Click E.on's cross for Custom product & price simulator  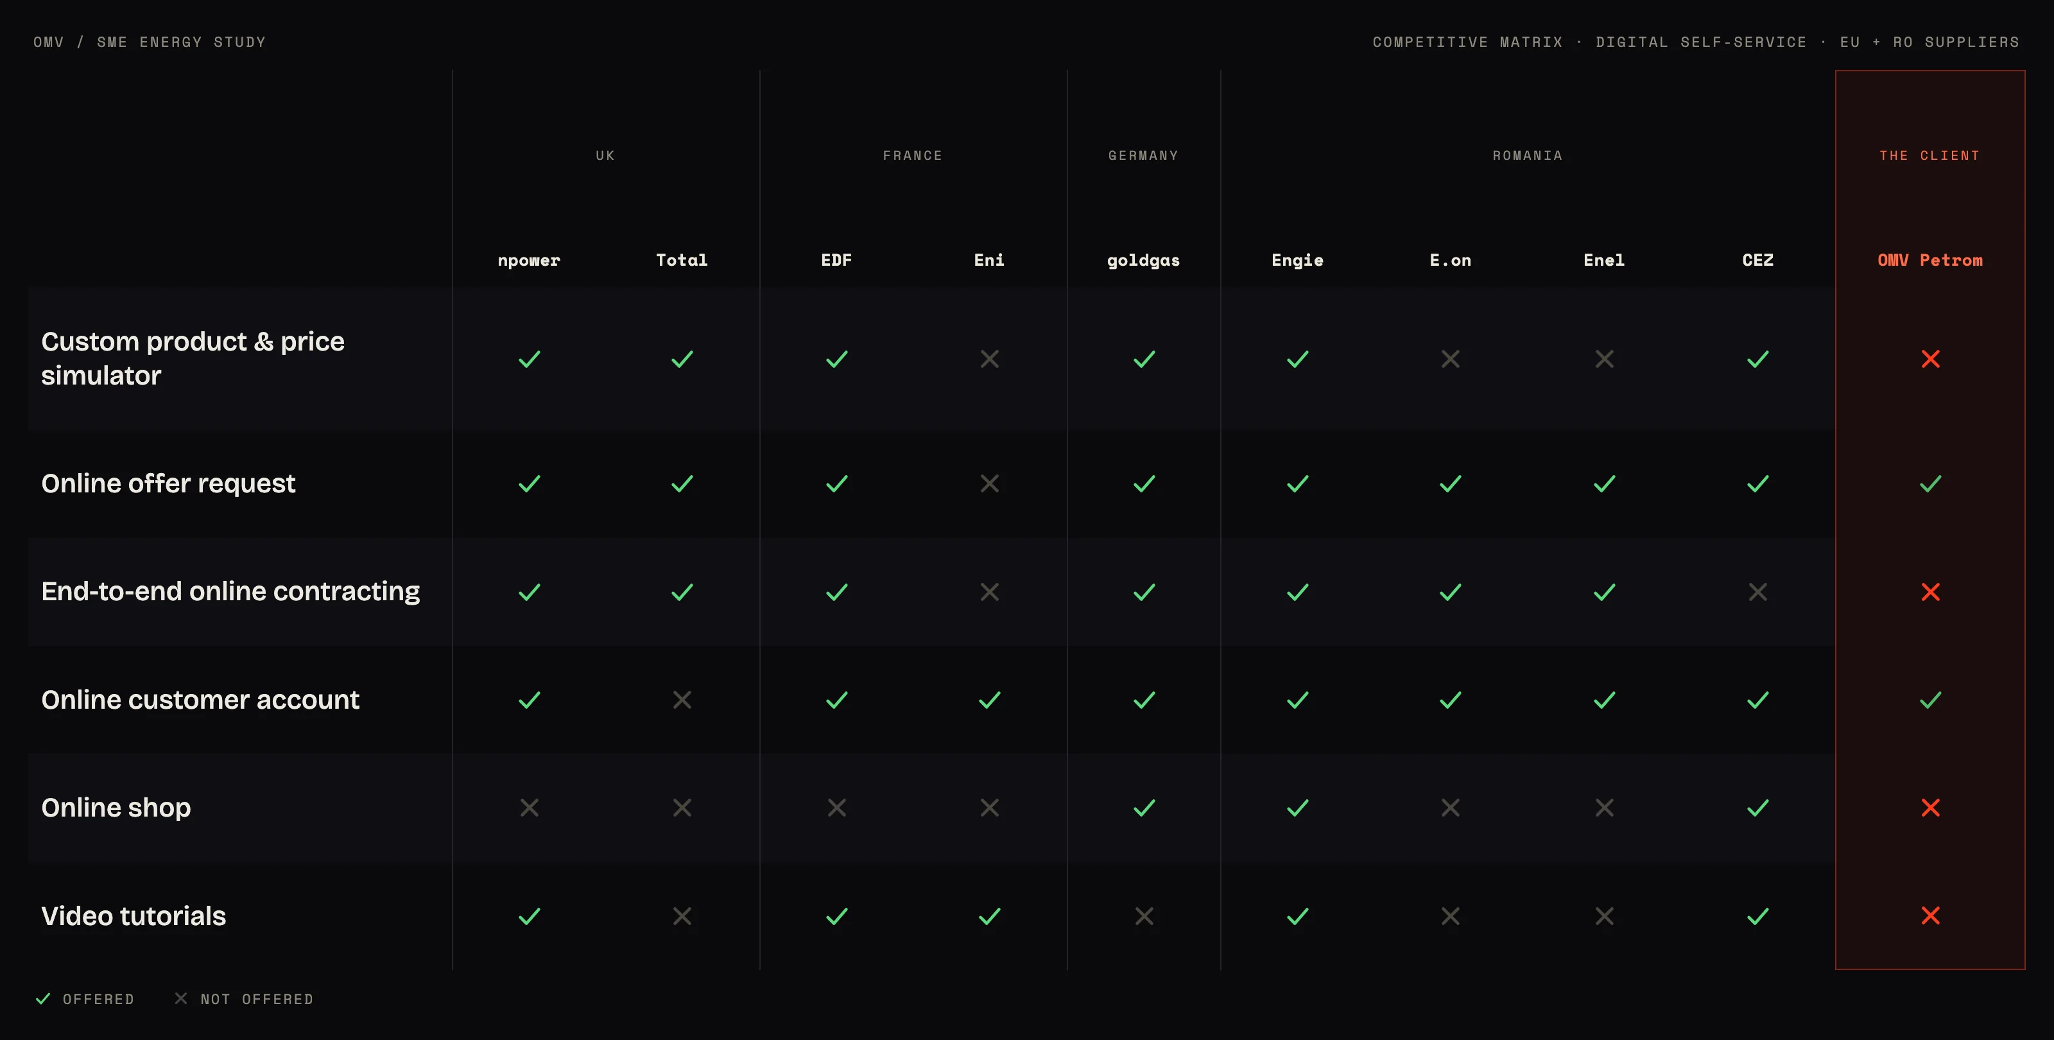[x=1451, y=359]
